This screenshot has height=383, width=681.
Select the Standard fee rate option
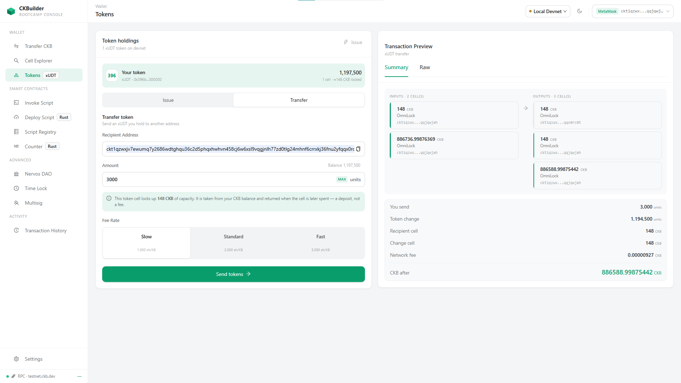click(x=233, y=243)
